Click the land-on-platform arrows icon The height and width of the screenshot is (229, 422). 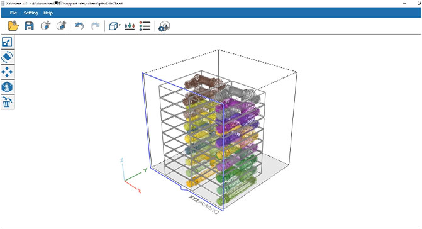pyautogui.click(x=130, y=26)
